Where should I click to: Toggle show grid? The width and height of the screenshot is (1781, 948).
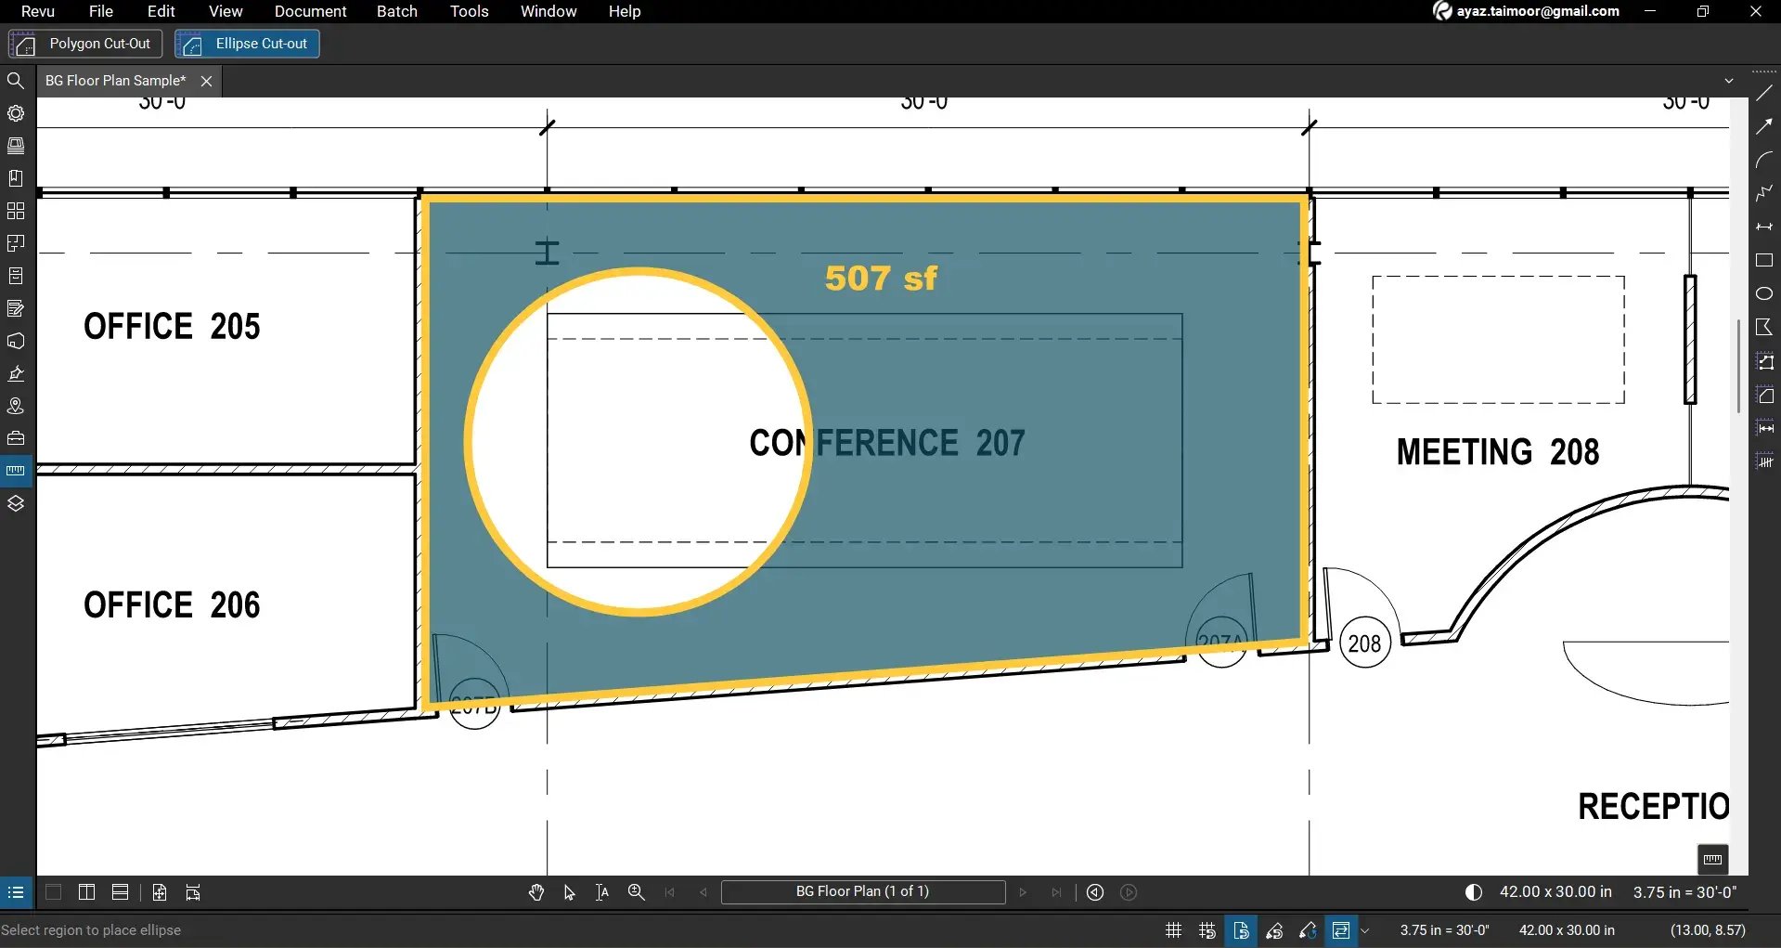point(1174,930)
